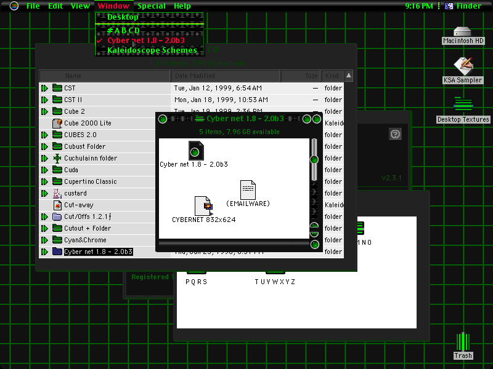Select the Cutout + Folder icon

(x=57, y=228)
